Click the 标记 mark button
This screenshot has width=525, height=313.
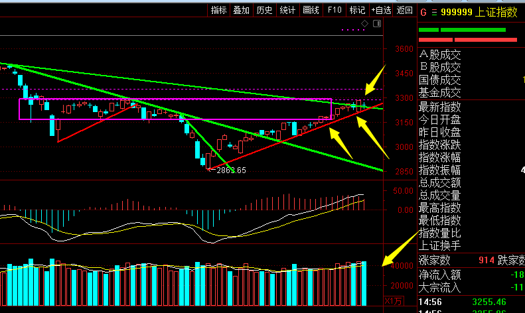click(x=357, y=11)
